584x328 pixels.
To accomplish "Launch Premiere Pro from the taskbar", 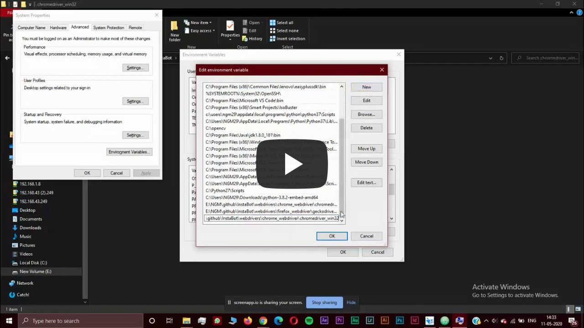I will tap(339, 321).
